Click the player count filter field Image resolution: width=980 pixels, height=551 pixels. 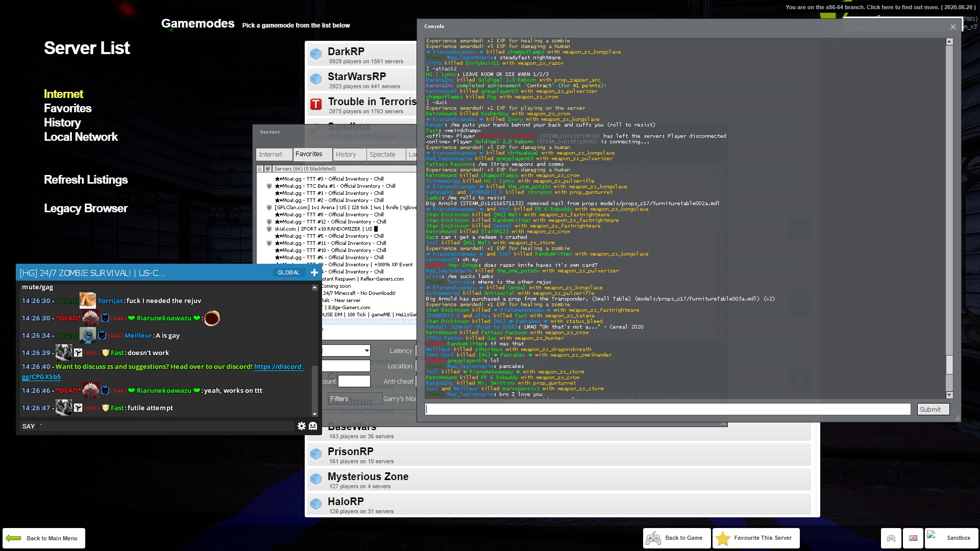click(354, 381)
